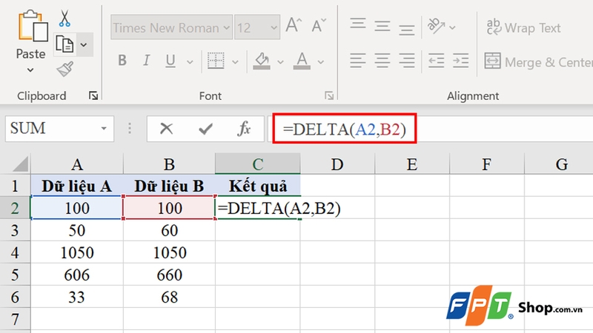Apply the Fill Color bucket
This screenshot has width=593, height=333.
(x=262, y=61)
